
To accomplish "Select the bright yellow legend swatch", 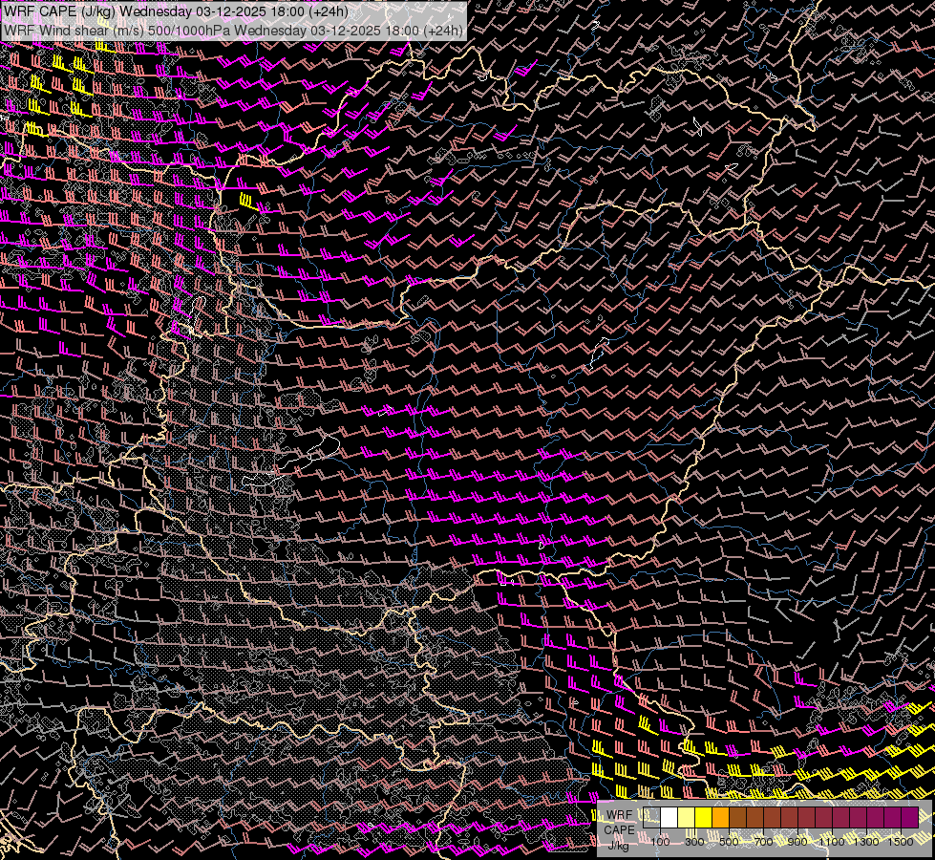I will 704,817.
